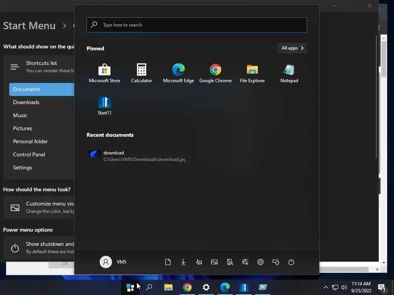The image size is (394, 295).
Task: Go back via Start Menu breadcrumb title
Action: [29, 26]
